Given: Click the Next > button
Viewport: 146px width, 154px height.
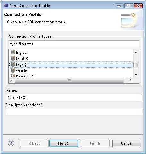Looking at the screenshot, I should [64, 143].
